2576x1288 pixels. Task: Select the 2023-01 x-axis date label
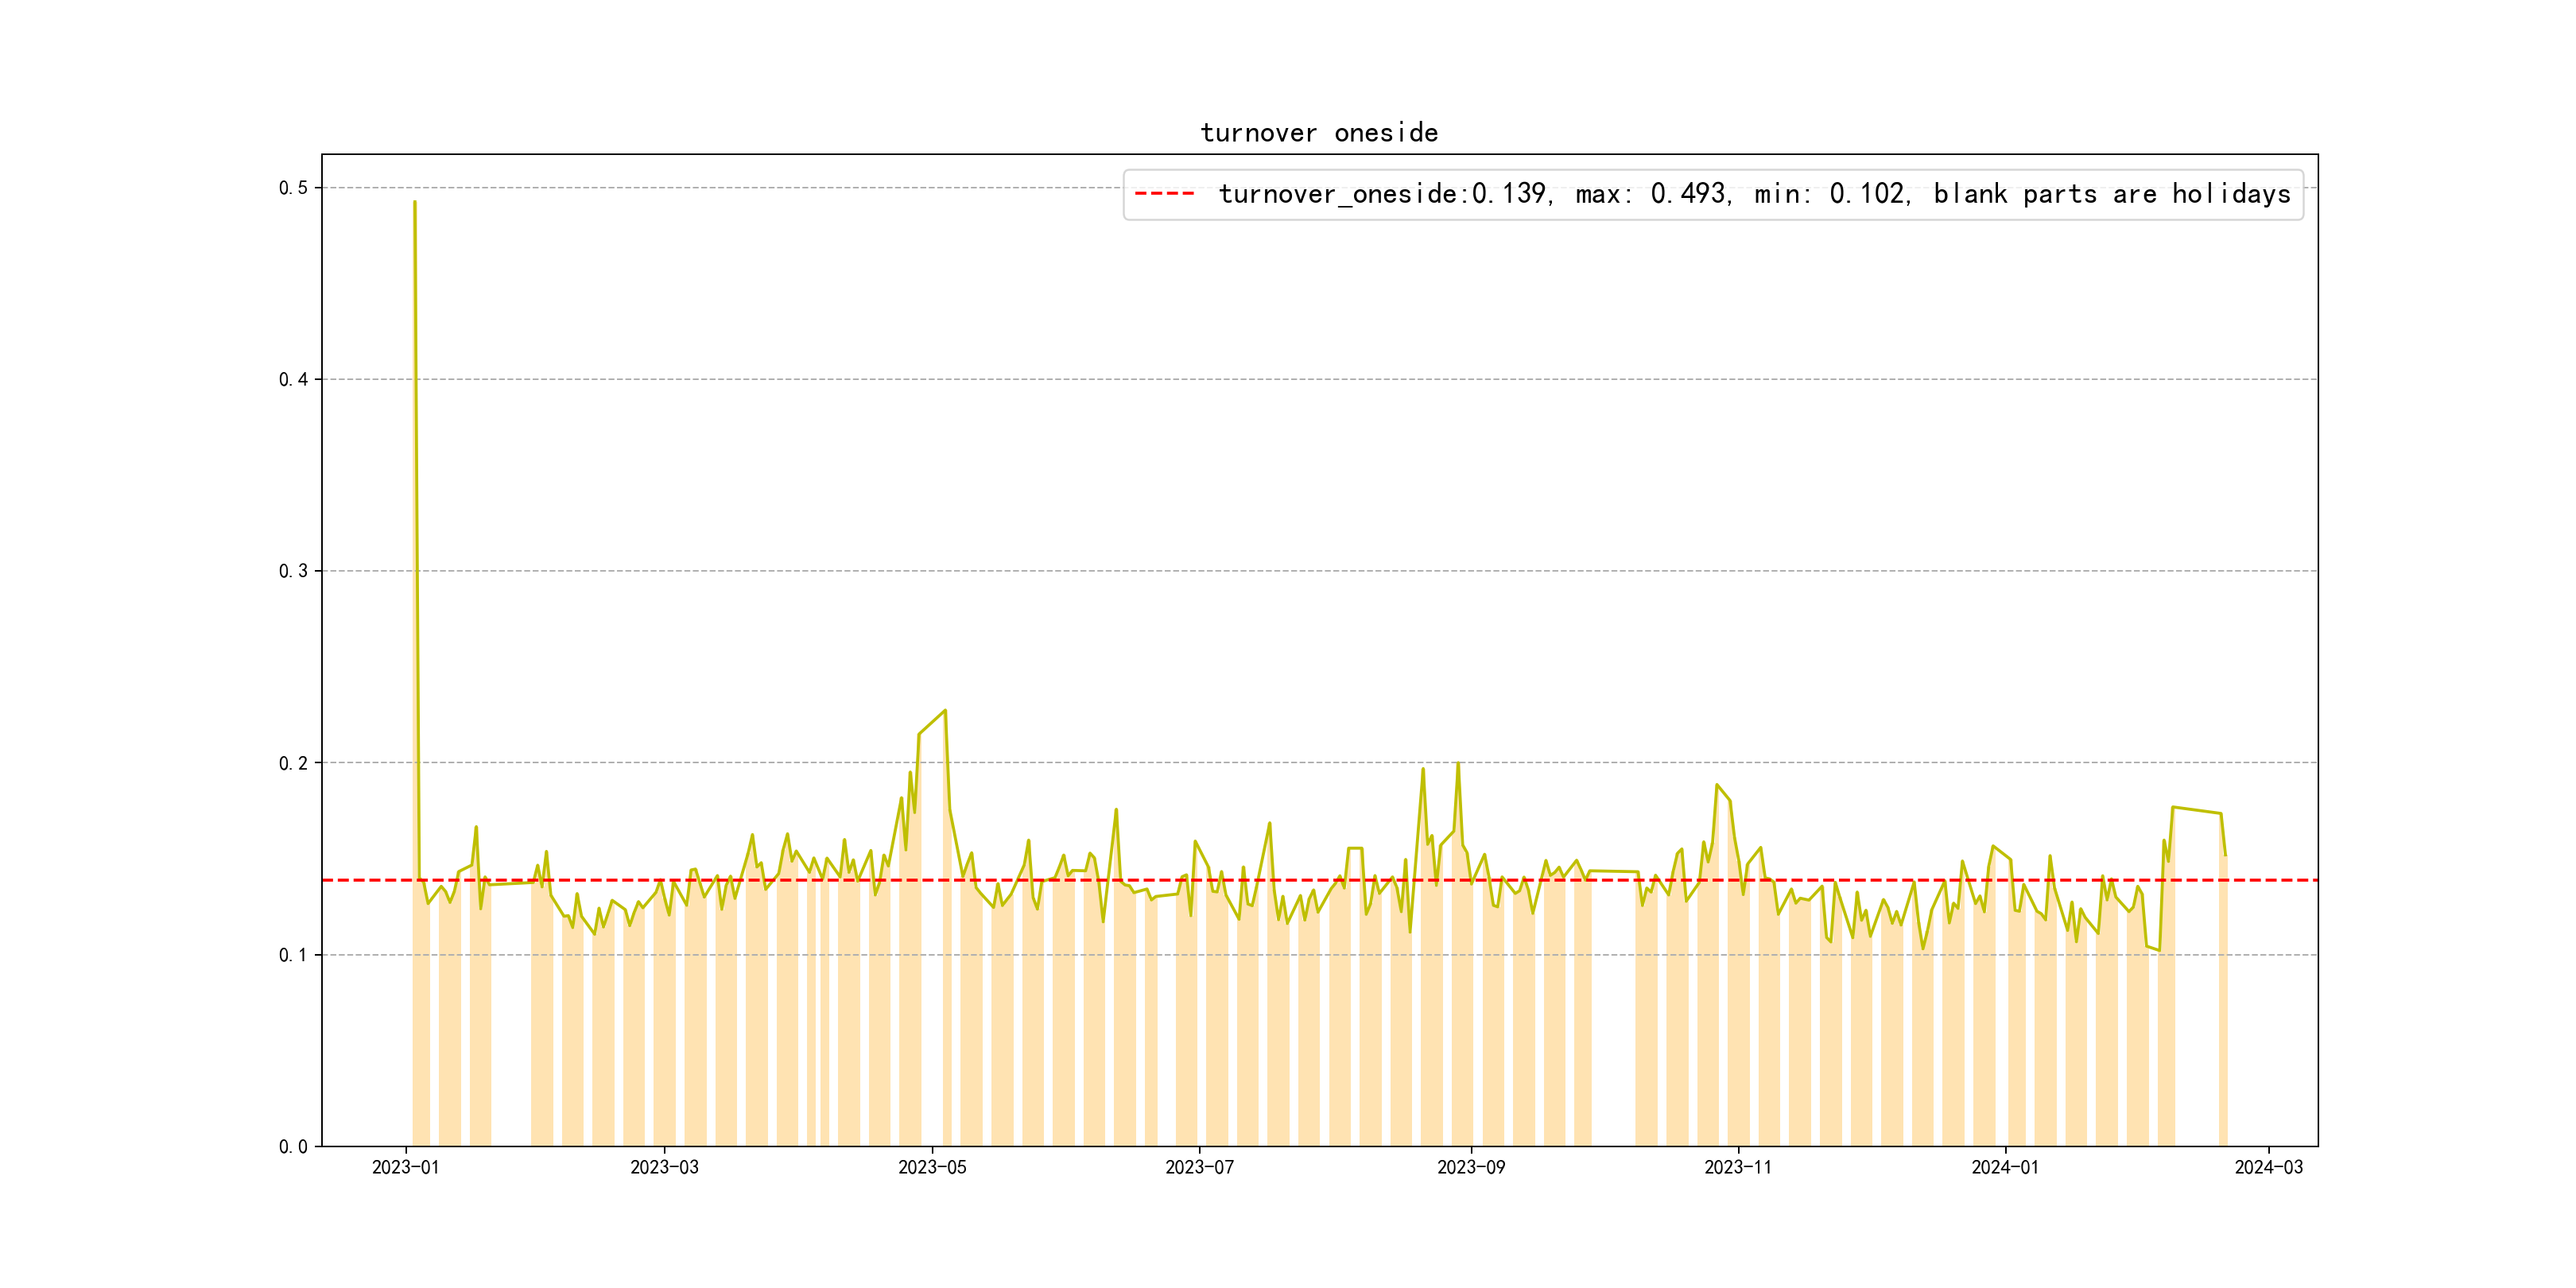coord(406,1167)
